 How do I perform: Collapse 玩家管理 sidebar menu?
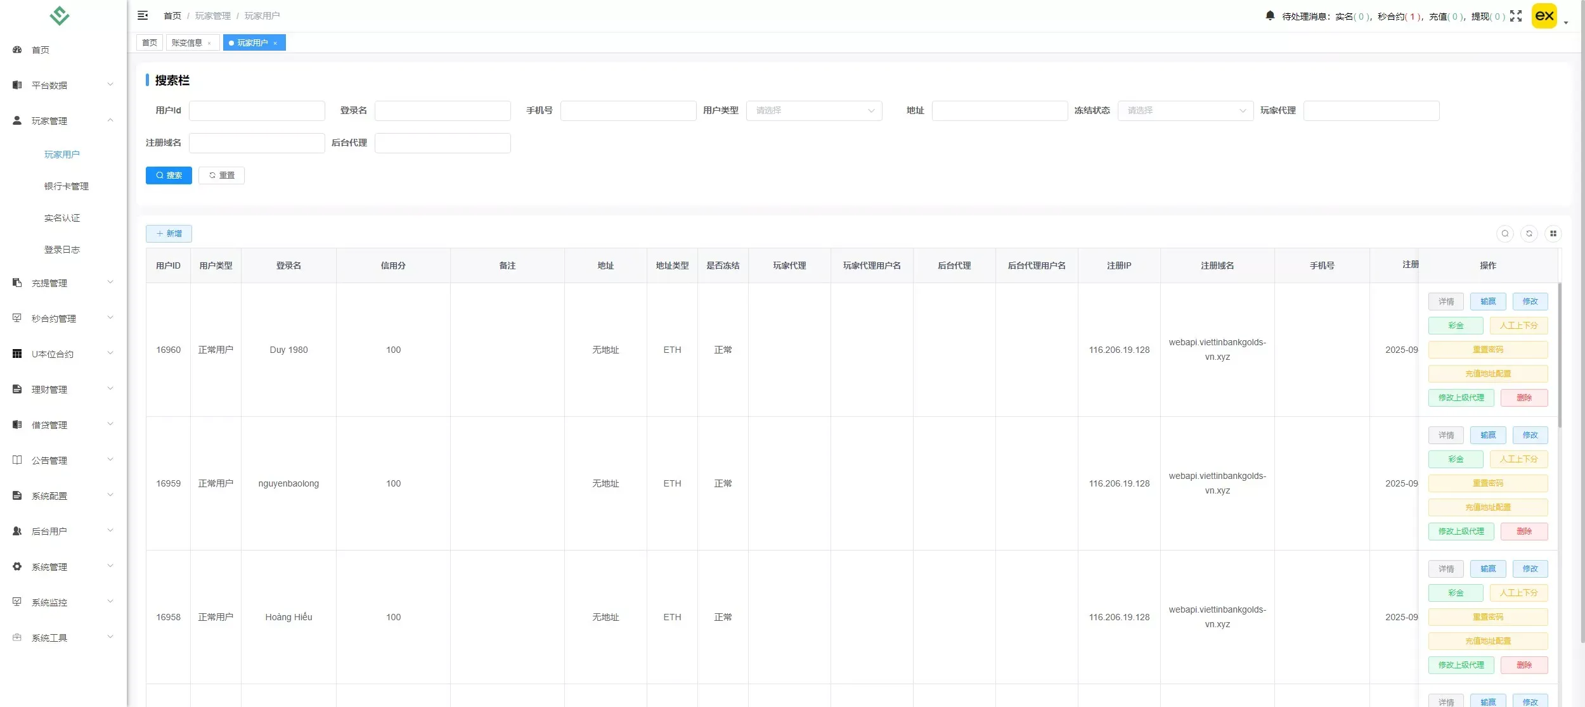[x=63, y=120]
